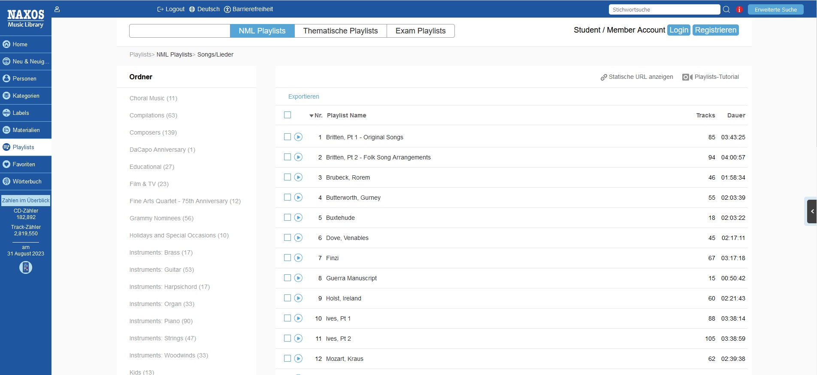Open Wörterbuch in the sidebar
817x375 pixels.
27,181
